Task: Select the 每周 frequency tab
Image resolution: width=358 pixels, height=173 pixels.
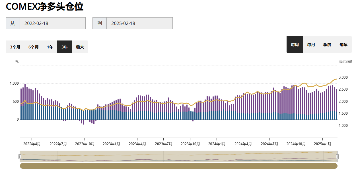Action: click(x=295, y=44)
